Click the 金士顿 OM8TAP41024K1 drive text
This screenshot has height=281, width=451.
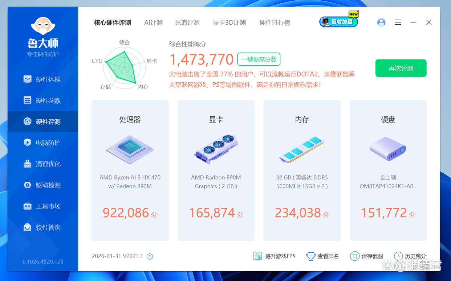388,182
